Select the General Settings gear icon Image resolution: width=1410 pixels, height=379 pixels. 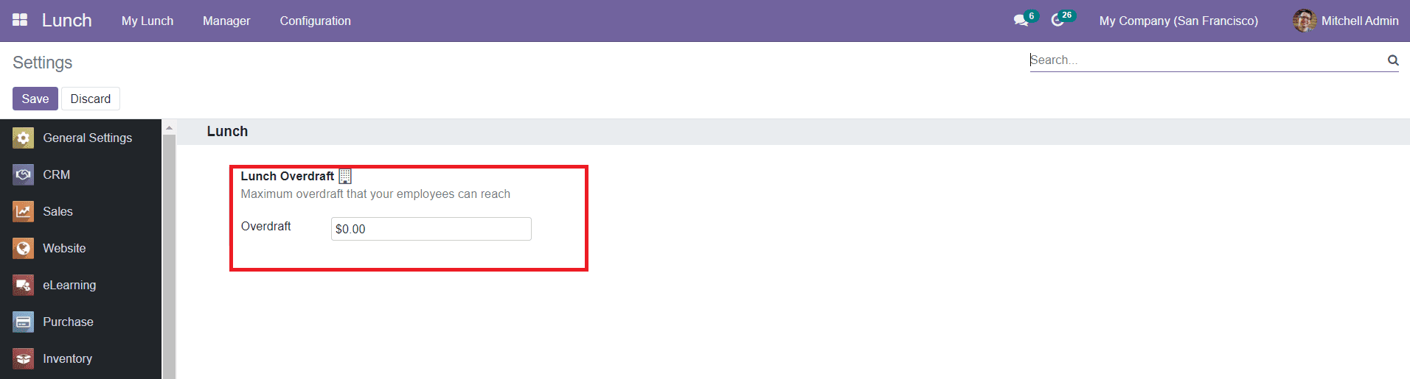tap(23, 138)
